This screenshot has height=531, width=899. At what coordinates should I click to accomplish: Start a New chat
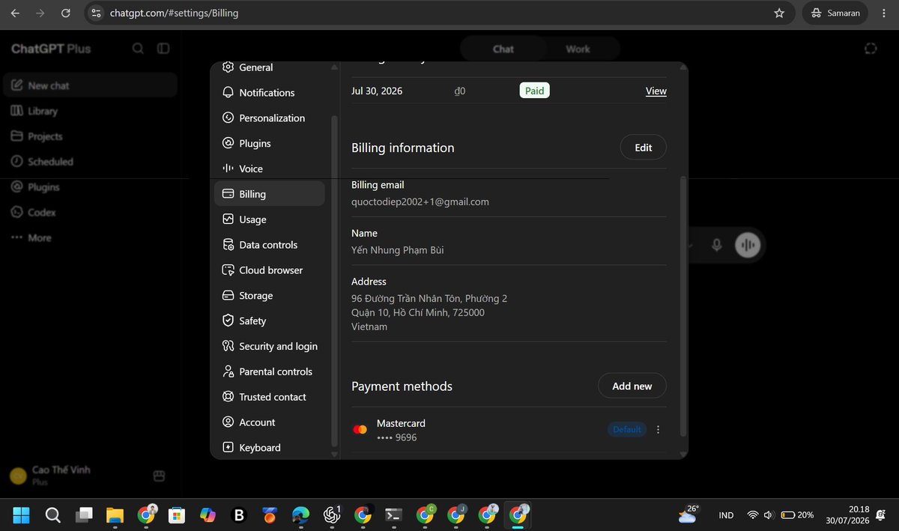tap(90, 85)
